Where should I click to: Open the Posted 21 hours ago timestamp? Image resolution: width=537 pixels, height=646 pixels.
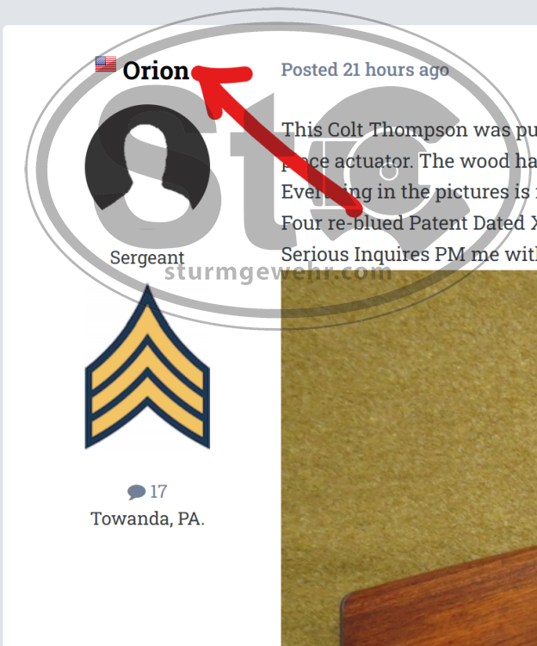click(x=365, y=70)
